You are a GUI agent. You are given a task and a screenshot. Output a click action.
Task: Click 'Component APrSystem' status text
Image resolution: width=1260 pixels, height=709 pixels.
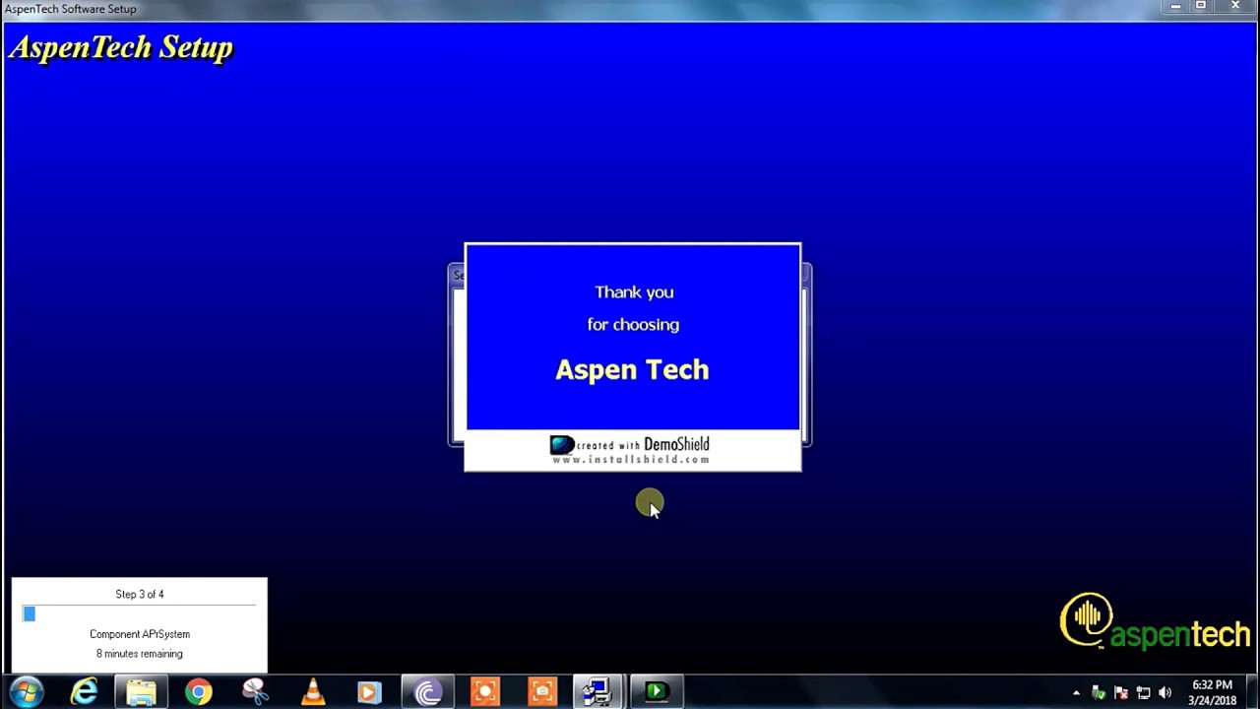(x=140, y=634)
